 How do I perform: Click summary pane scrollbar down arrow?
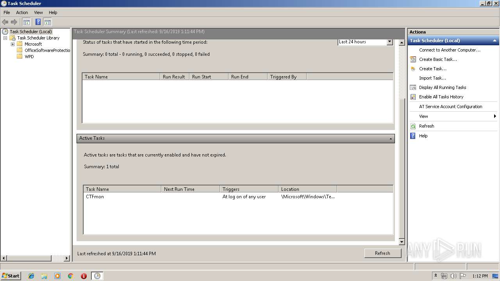click(402, 242)
